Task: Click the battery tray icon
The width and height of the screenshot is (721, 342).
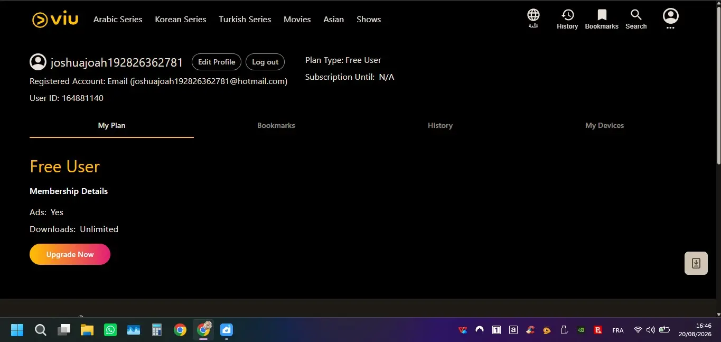Action: point(664,330)
